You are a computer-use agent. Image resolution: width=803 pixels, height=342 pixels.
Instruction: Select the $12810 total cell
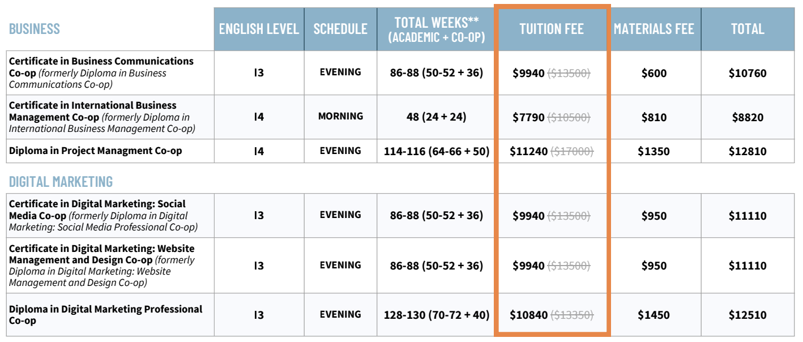point(748,151)
